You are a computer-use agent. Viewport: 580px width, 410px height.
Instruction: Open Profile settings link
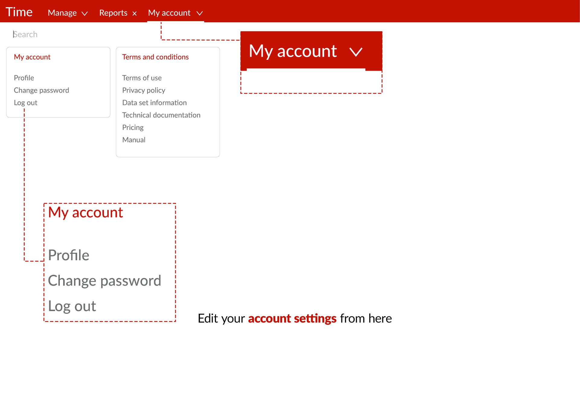[24, 78]
